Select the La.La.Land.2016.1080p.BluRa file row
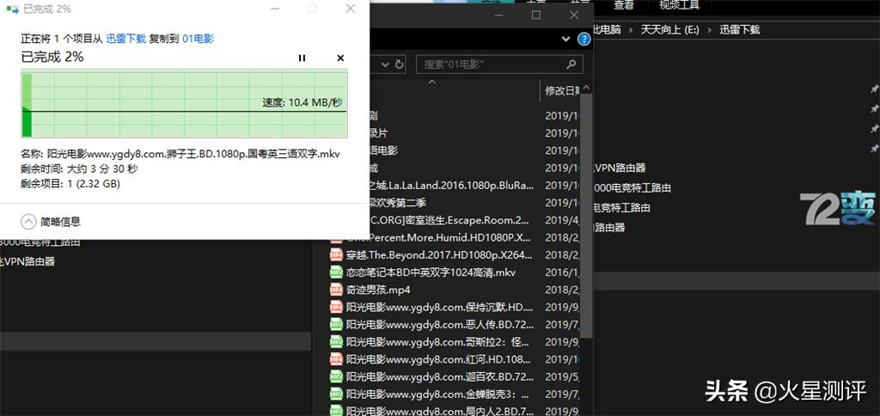Screen dimensions: 880x416 (x=452, y=186)
